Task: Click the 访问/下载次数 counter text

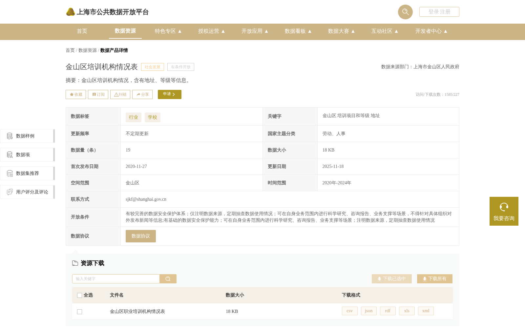Action: coord(437,94)
